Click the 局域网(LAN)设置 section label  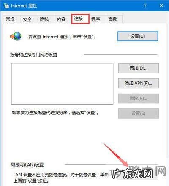27,164
